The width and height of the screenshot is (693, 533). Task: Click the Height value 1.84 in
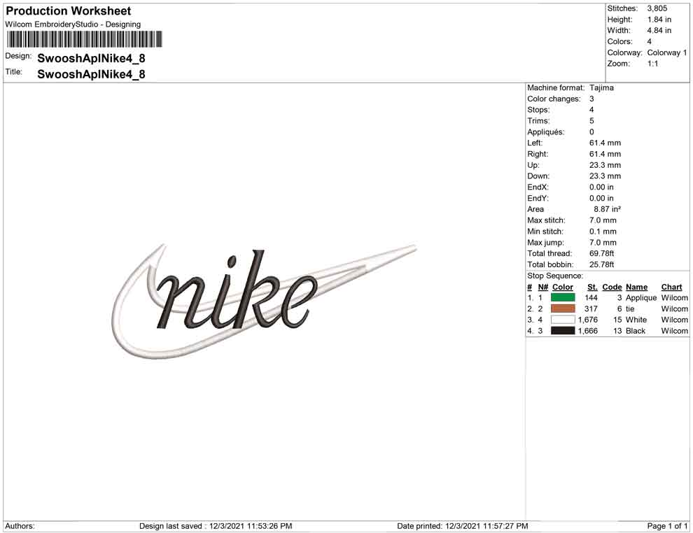pos(659,20)
